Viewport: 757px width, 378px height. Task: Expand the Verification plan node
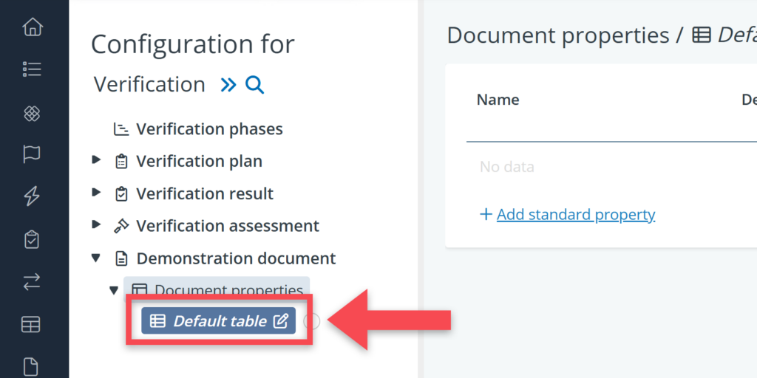tap(96, 160)
